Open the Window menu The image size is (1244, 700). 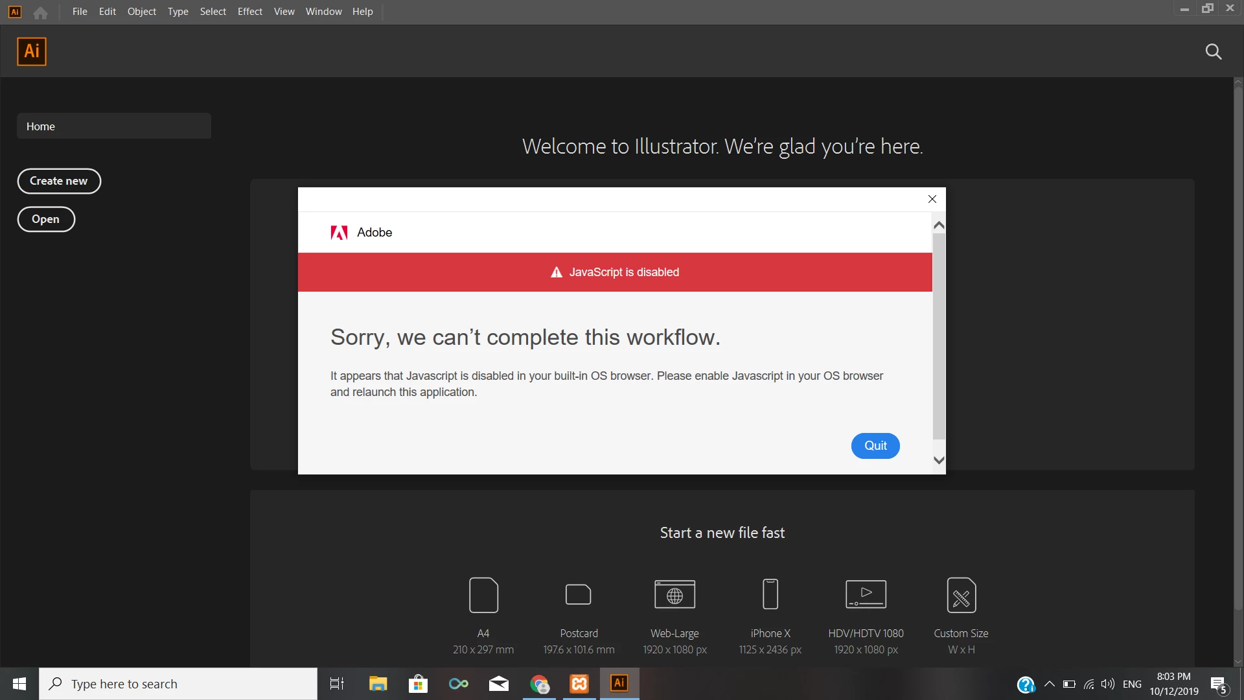click(x=323, y=12)
